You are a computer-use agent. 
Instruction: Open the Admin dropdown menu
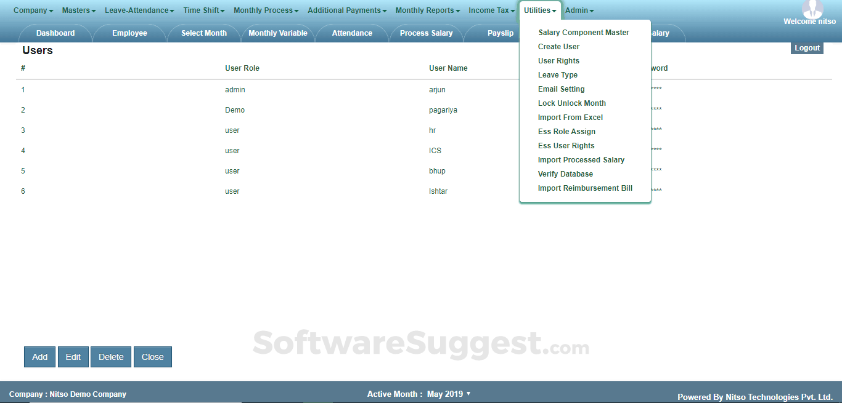578,10
